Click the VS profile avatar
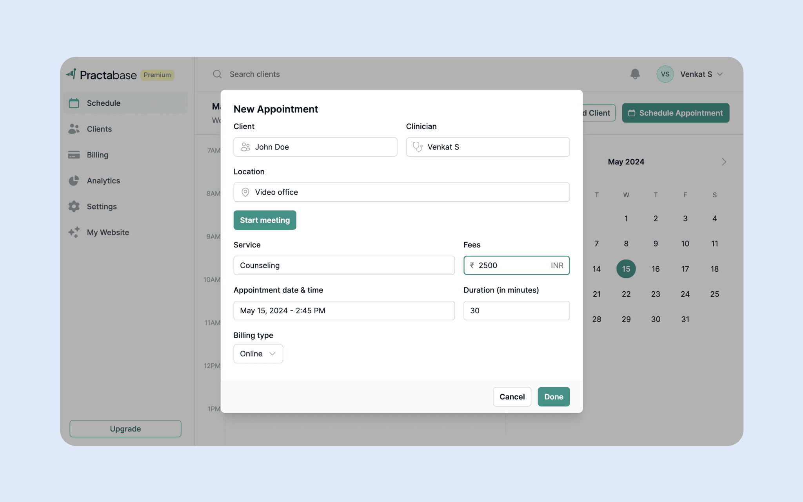The height and width of the screenshot is (502, 803). 665,74
